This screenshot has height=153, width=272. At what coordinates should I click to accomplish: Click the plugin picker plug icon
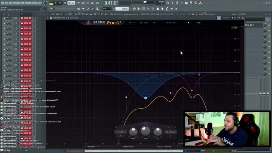pos(162,8)
